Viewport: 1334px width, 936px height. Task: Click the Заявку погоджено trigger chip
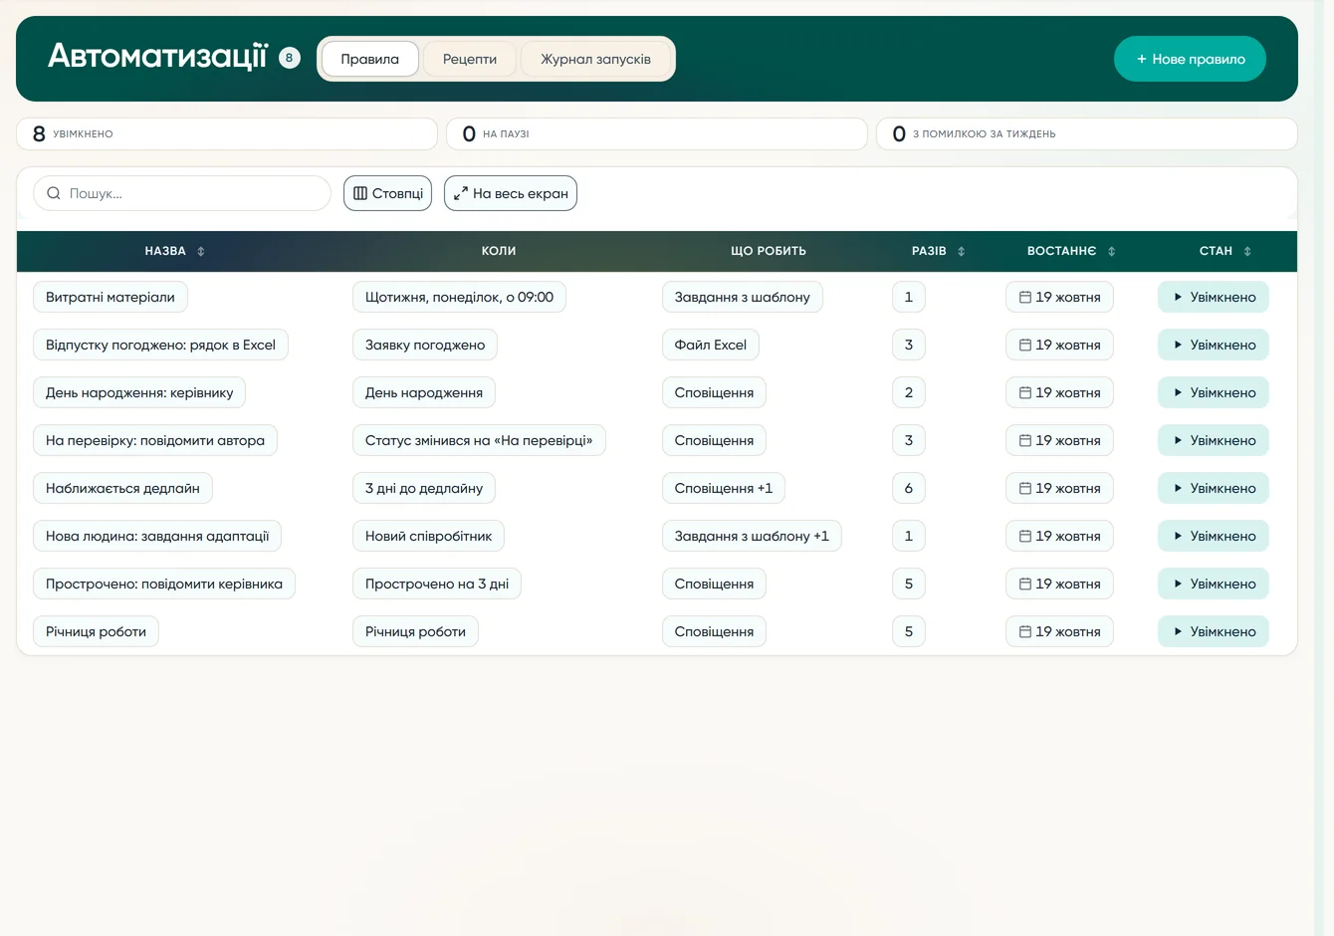click(x=425, y=345)
